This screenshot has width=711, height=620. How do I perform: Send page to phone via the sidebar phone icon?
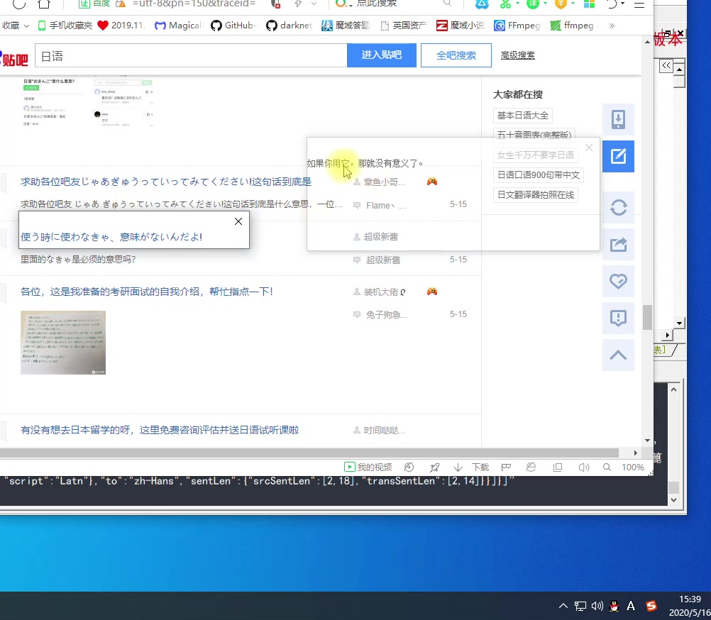(618, 119)
